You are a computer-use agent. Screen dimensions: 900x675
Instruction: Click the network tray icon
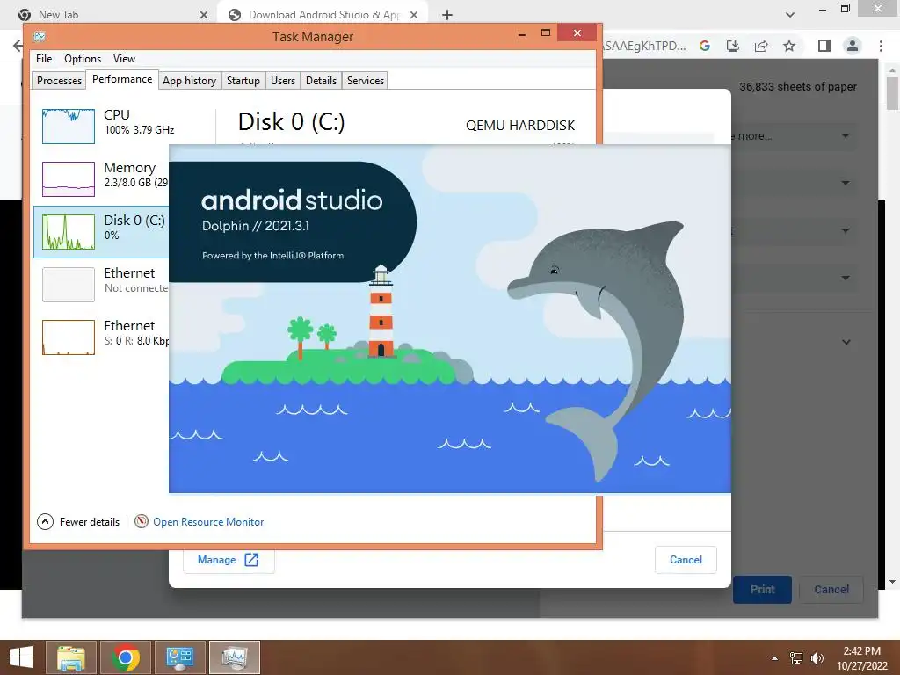pyautogui.click(x=796, y=658)
